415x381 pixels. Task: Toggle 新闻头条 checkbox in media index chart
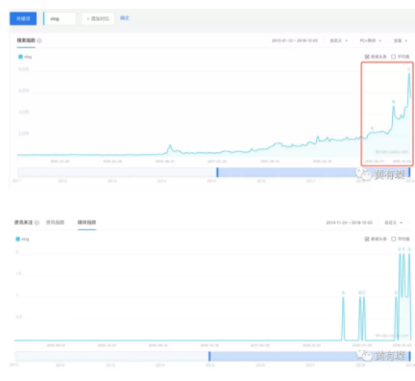point(367,239)
